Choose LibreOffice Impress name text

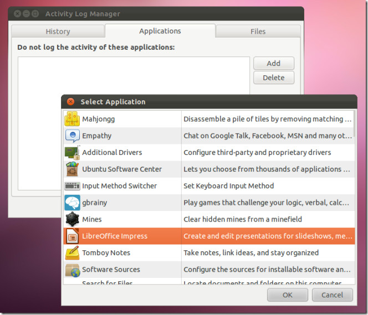click(115, 236)
